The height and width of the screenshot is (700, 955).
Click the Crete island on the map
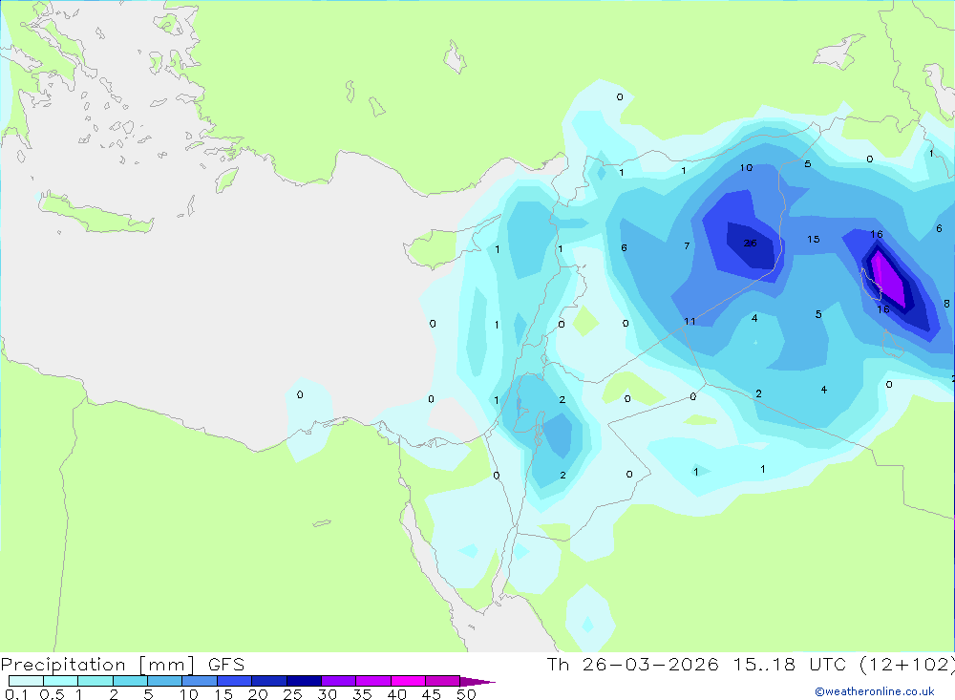coord(97,213)
